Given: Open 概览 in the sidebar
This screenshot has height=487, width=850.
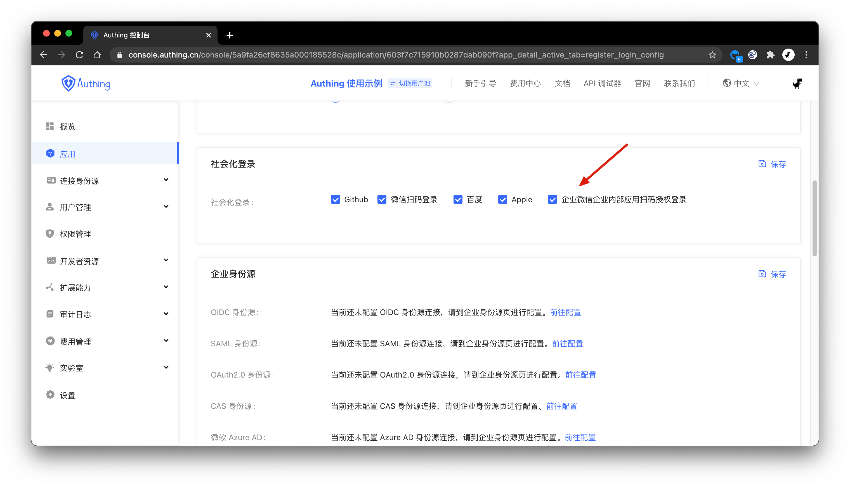Looking at the screenshot, I should pyautogui.click(x=67, y=127).
